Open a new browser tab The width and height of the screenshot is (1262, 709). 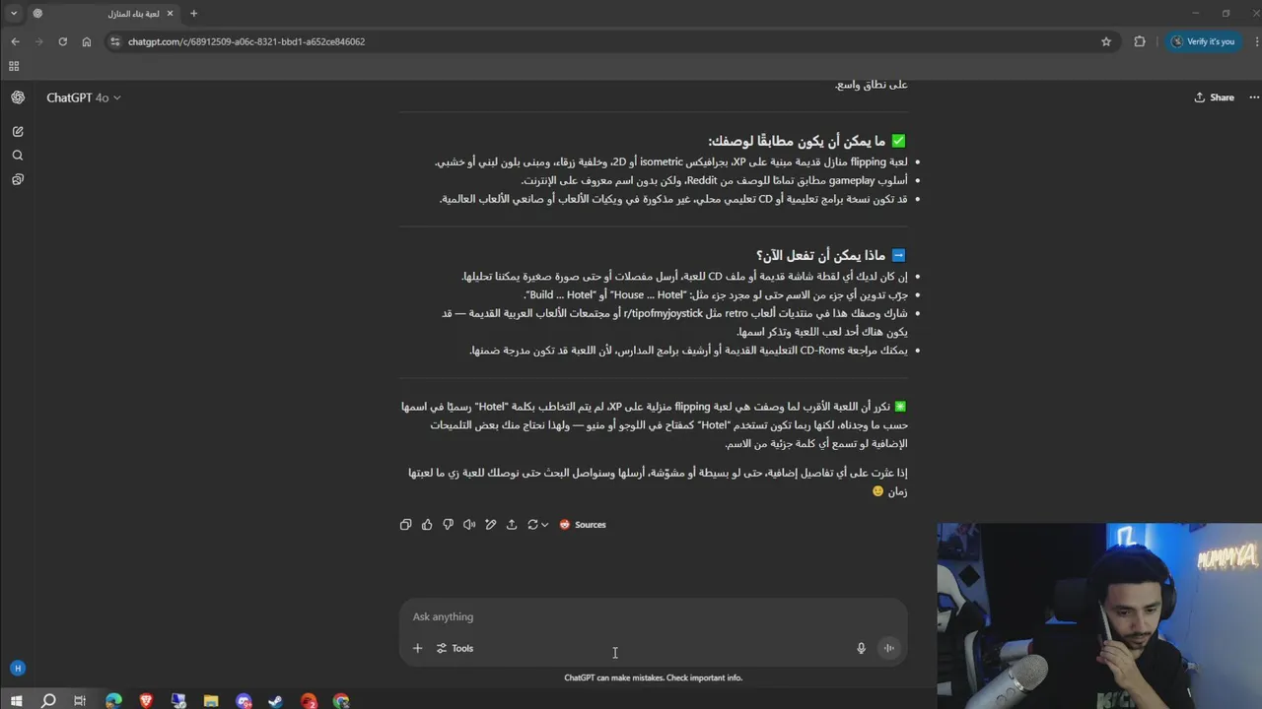193,14
